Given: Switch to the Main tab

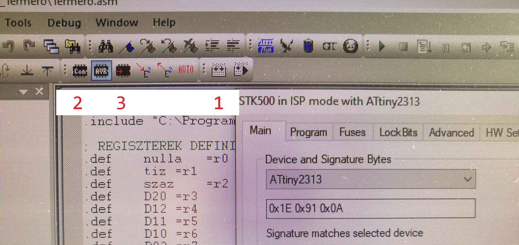Looking at the screenshot, I should pyautogui.click(x=260, y=131).
